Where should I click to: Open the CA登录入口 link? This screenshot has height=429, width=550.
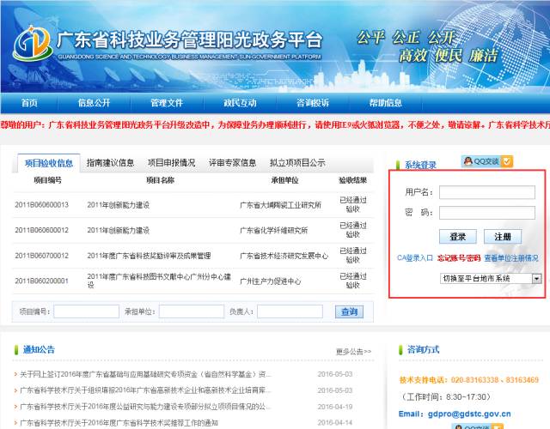point(415,257)
